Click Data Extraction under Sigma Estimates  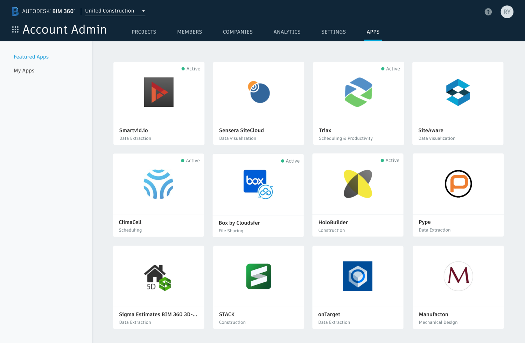click(135, 322)
